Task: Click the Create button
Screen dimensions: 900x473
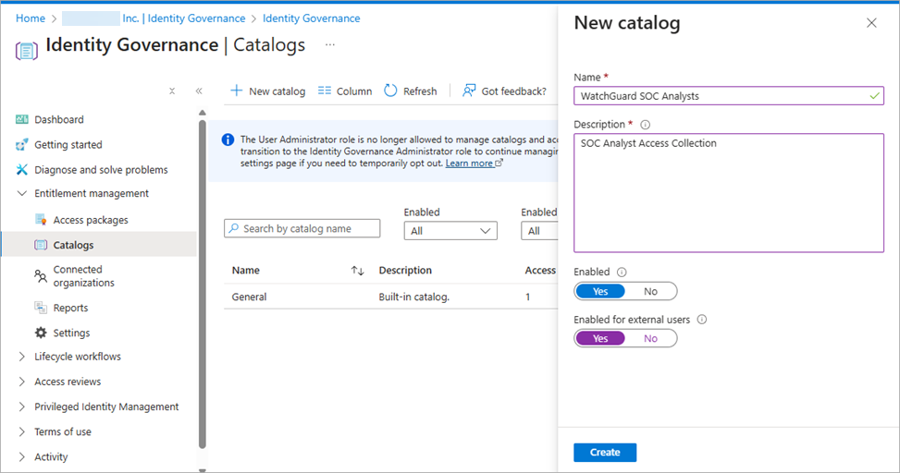Action: [x=605, y=453]
